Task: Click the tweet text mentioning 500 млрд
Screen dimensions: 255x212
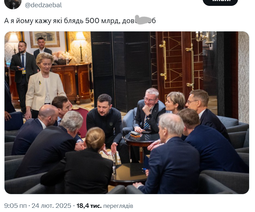Action: [80, 21]
